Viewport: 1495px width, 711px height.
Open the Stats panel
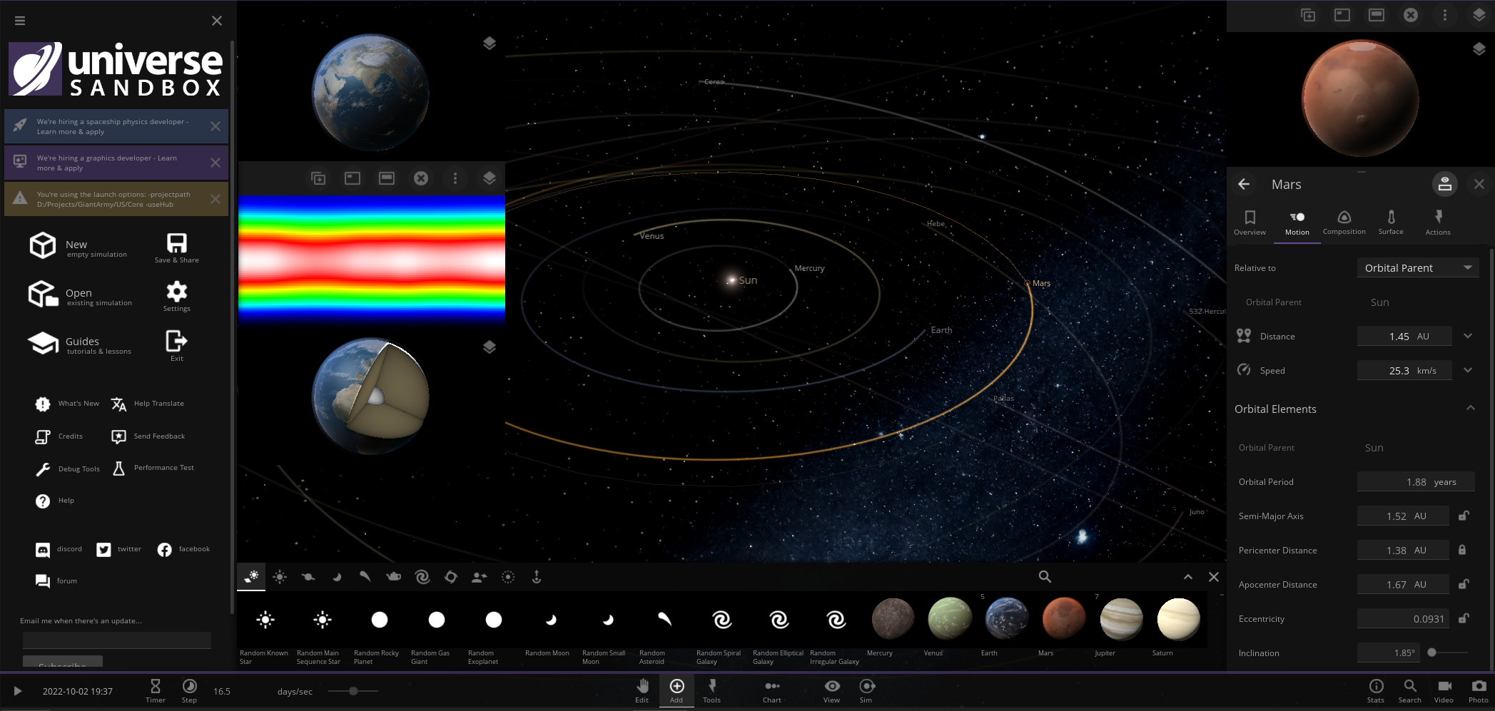click(x=1376, y=690)
